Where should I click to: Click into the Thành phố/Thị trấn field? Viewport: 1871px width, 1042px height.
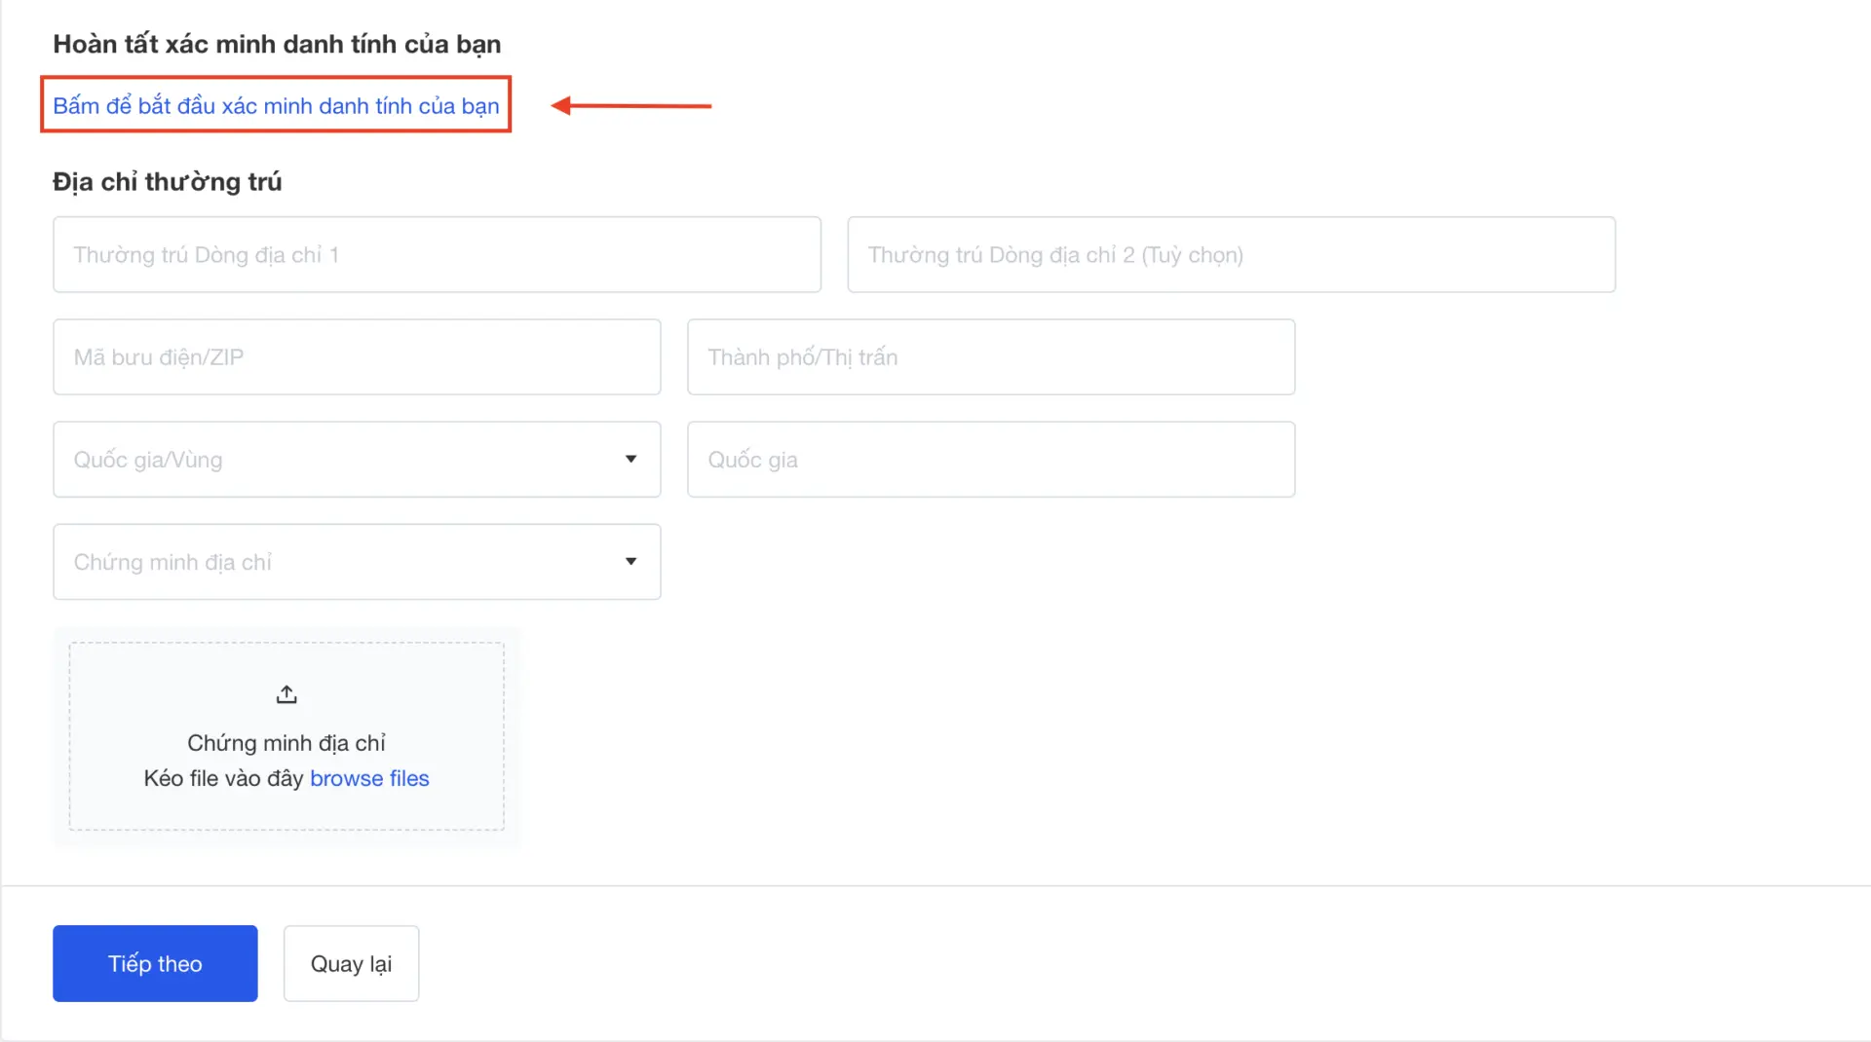pos(990,356)
